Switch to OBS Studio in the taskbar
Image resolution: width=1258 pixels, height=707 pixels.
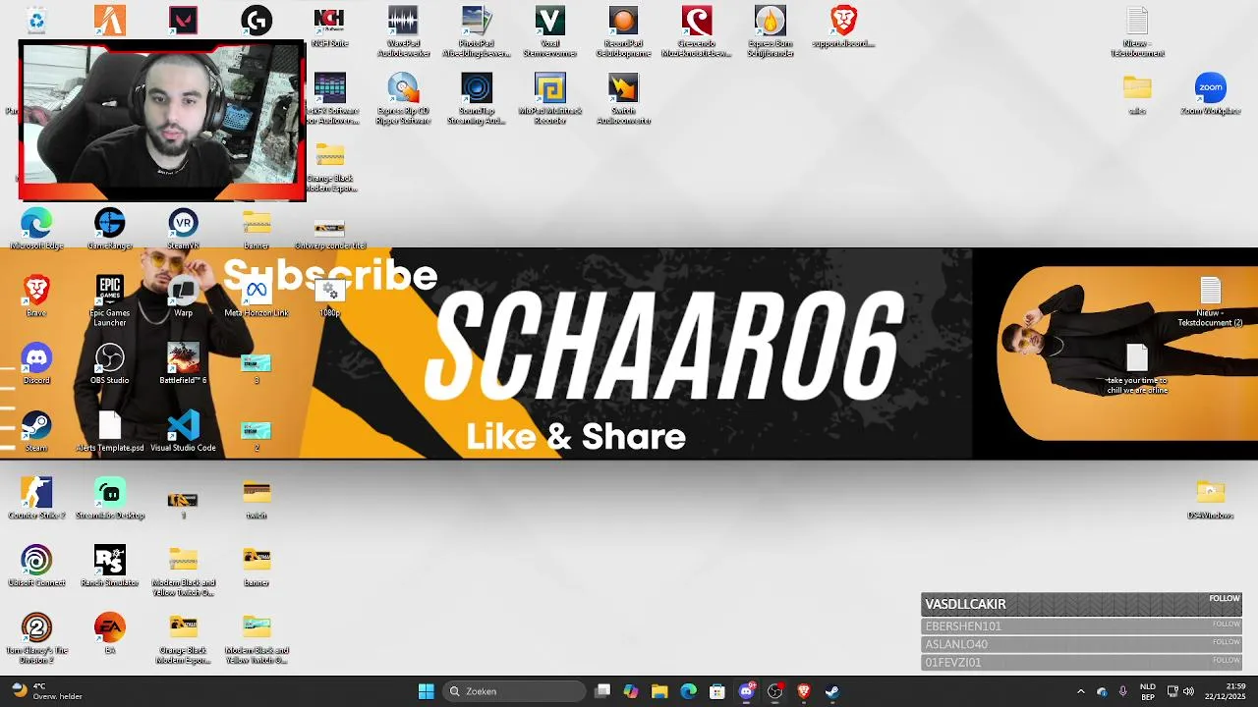pos(774,691)
